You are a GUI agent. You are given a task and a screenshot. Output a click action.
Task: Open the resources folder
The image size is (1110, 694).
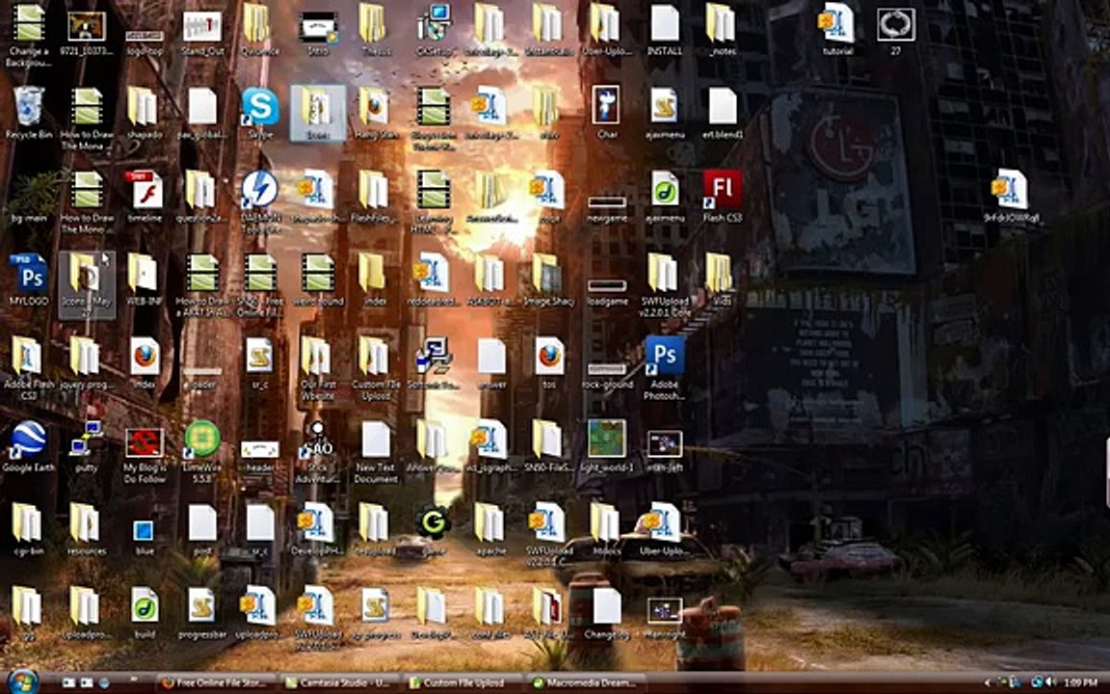(x=87, y=529)
